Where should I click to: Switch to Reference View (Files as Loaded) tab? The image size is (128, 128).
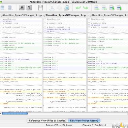[x=47, y=121]
